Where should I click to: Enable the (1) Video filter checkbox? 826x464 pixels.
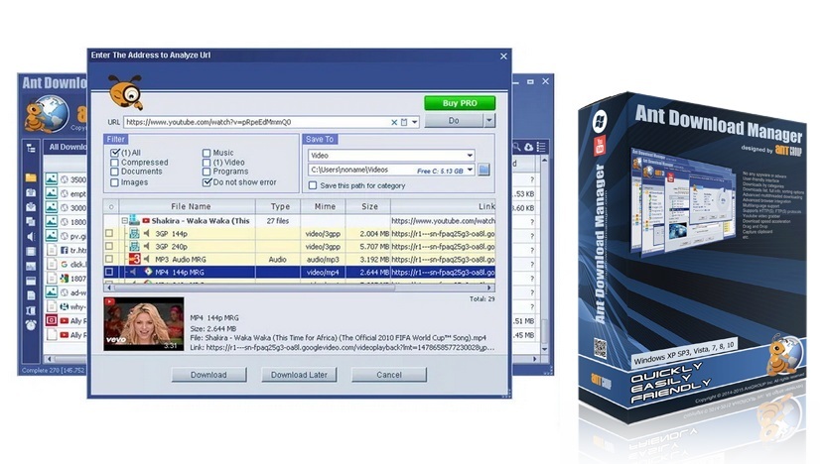(206, 163)
